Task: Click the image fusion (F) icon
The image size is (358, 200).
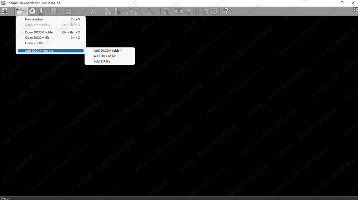Action: click(x=205, y=11)
